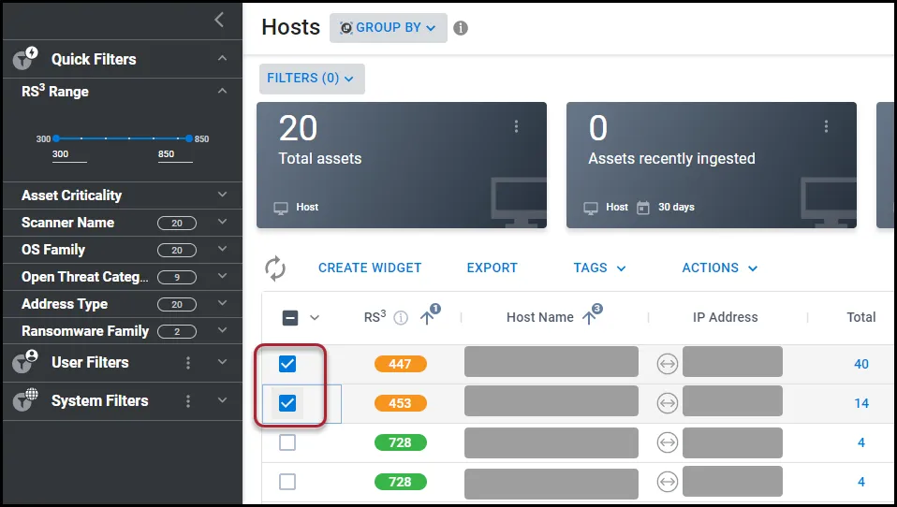Click the calendar icon beside 30 days

(643, 208)
